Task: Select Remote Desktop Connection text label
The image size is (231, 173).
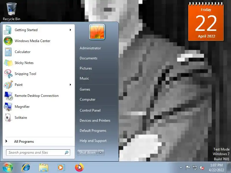Action: coord(37,96)
